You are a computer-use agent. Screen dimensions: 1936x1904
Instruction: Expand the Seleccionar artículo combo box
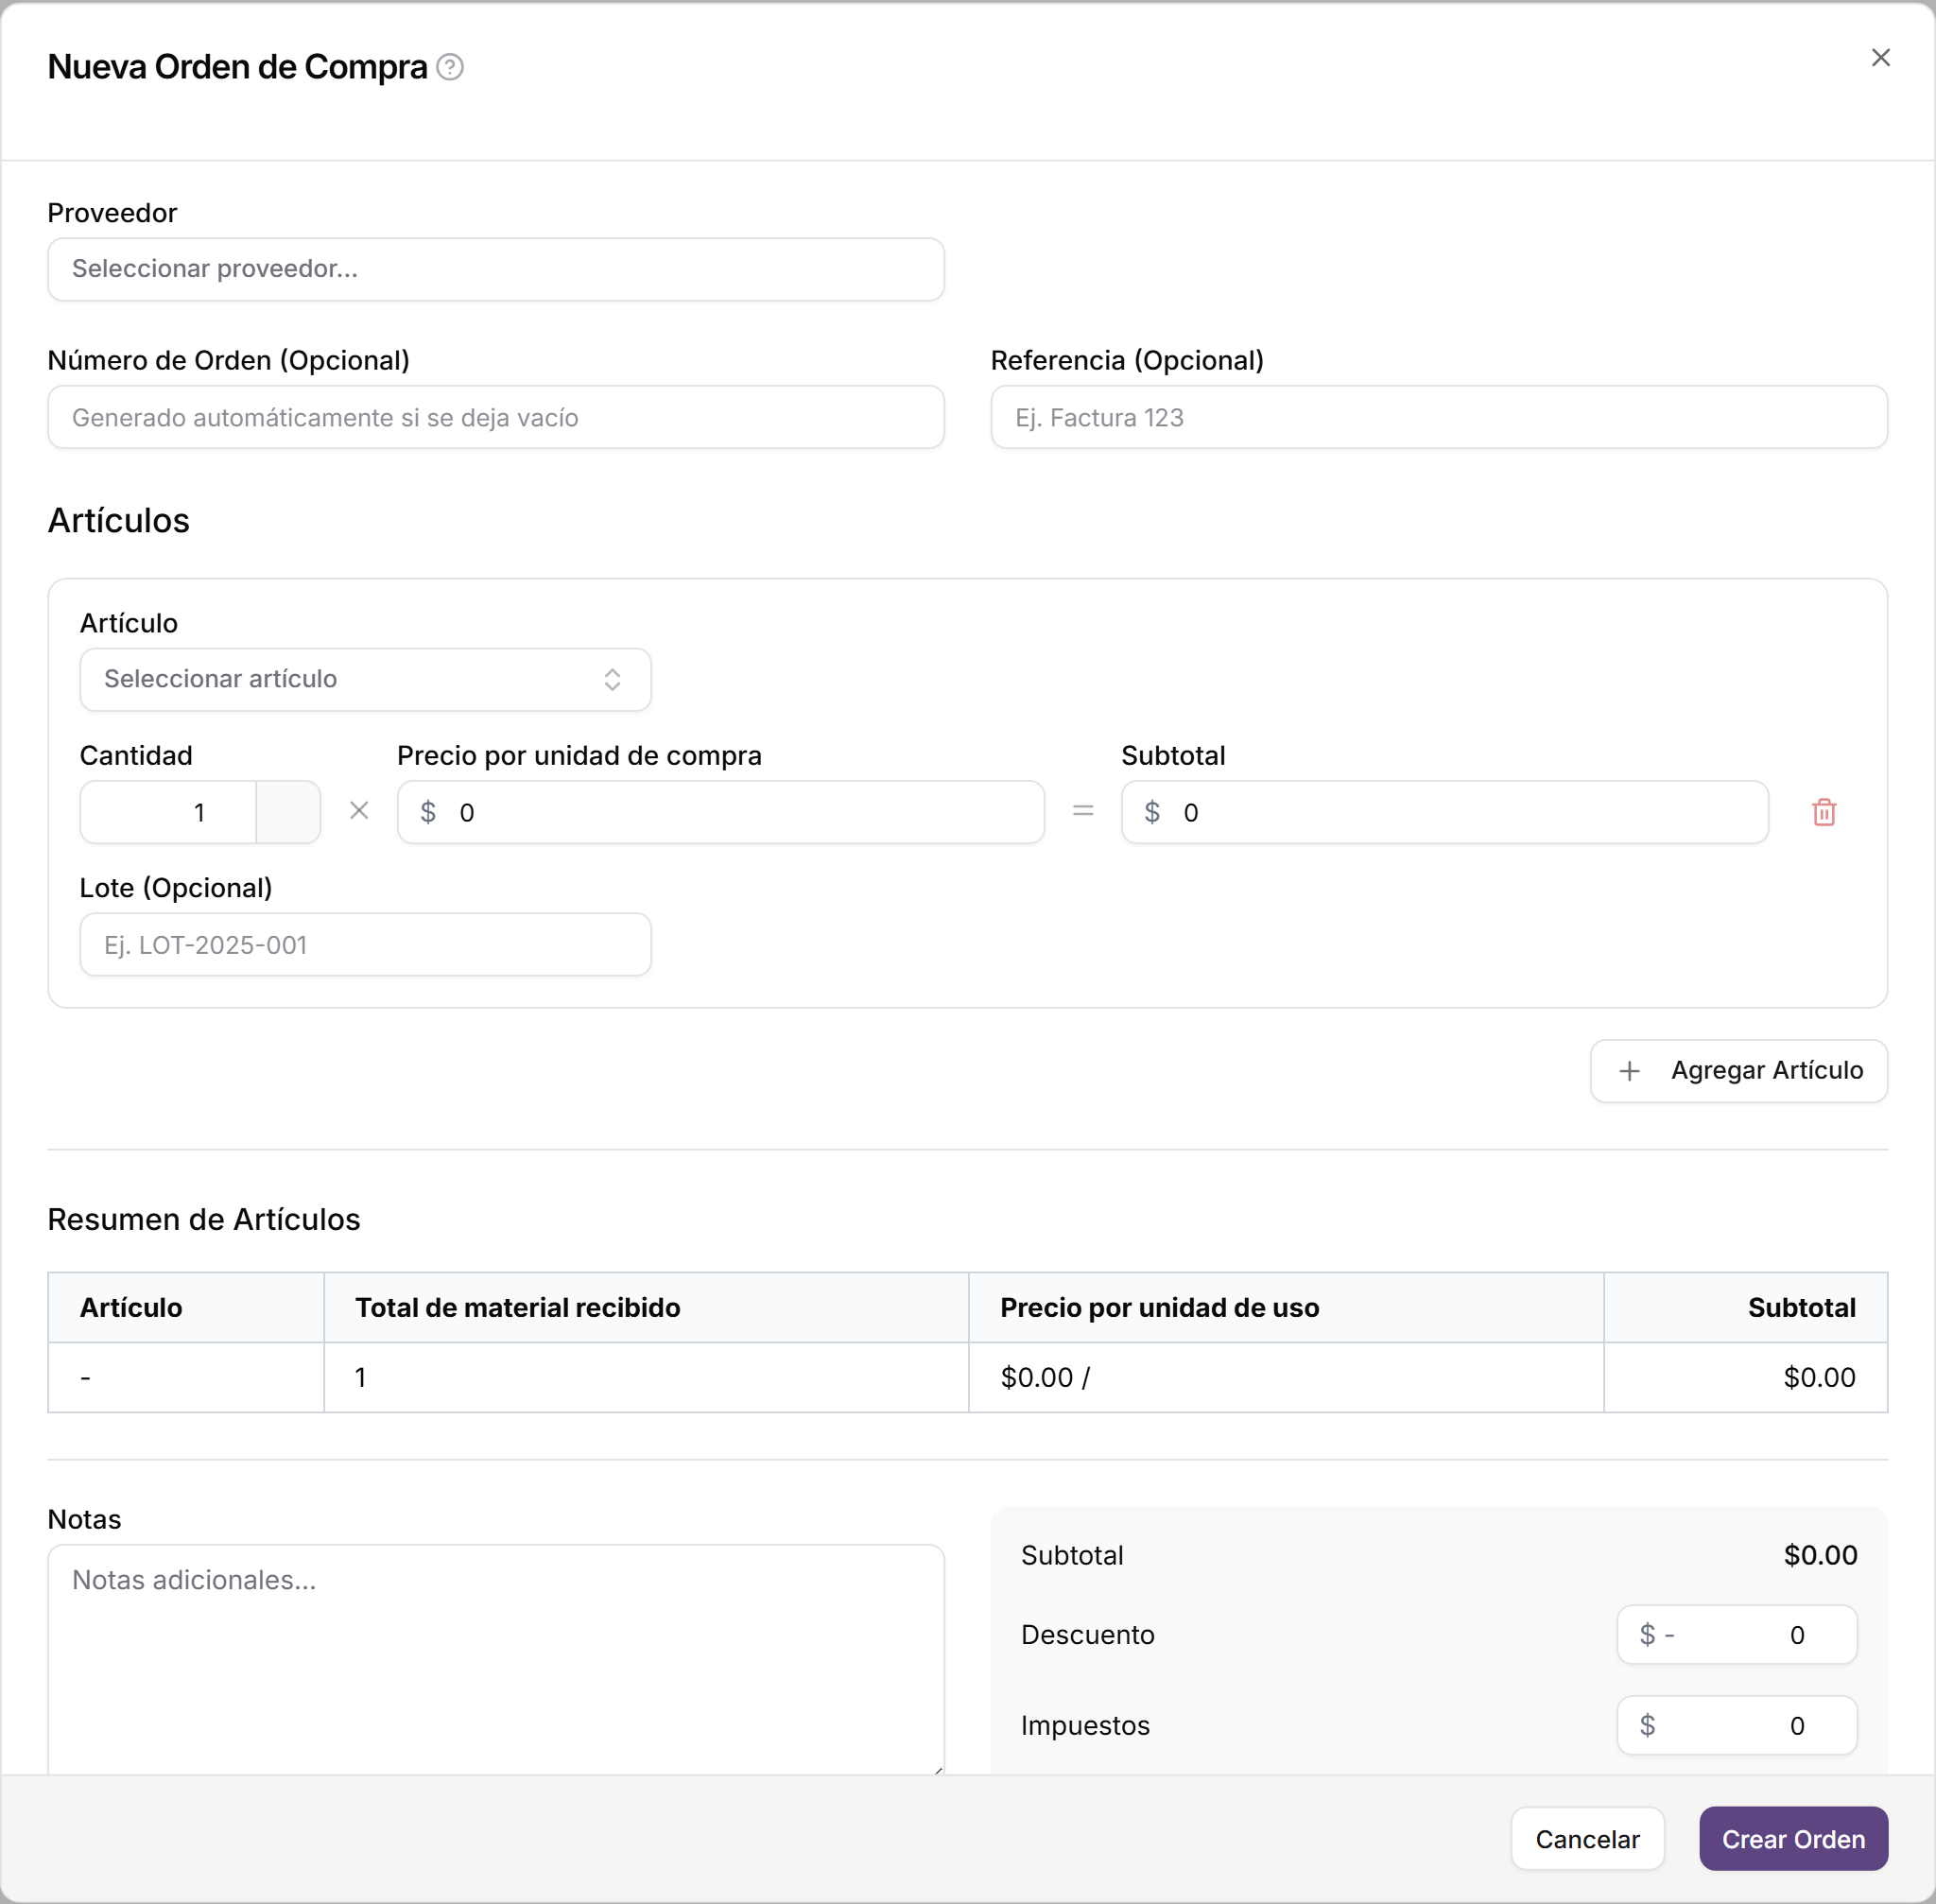coord(365,680)
